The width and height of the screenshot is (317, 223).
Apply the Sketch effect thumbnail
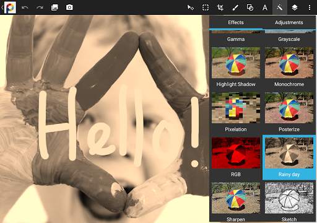(x=289, y=198)
